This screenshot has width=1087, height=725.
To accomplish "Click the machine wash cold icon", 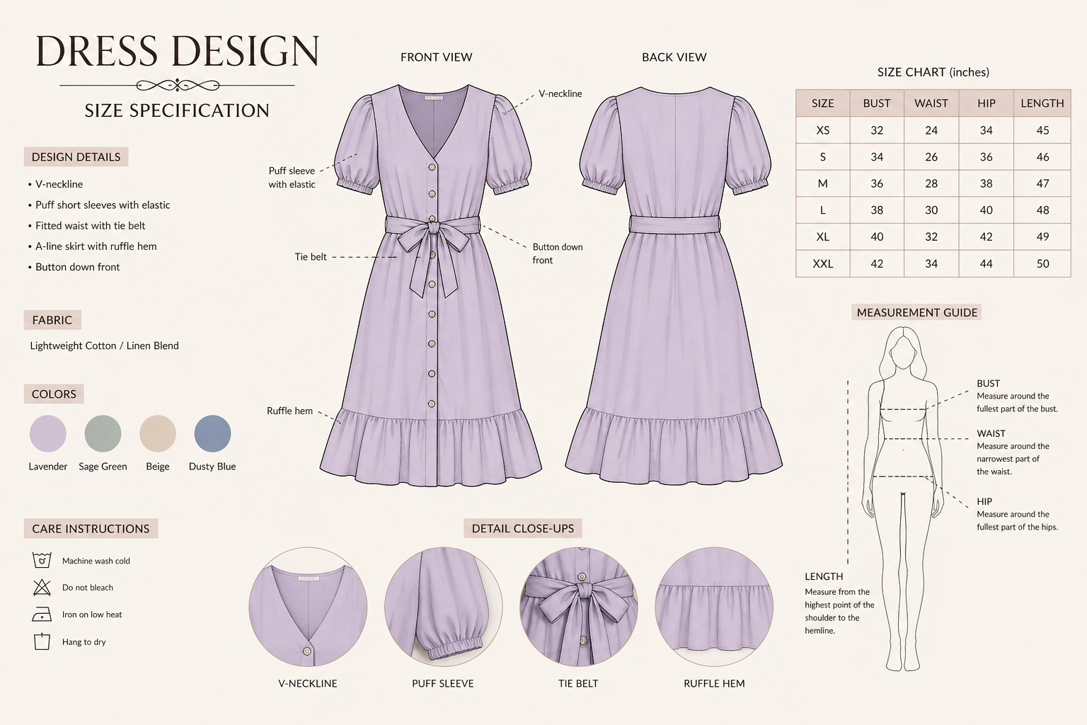I will coord(40,560).
